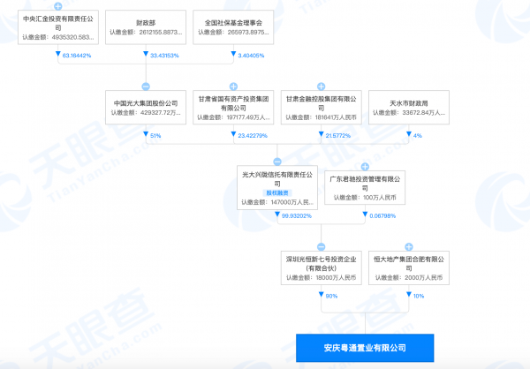Expand the 甘肃省国有资产投资集团 plus icon

[233, 87]
